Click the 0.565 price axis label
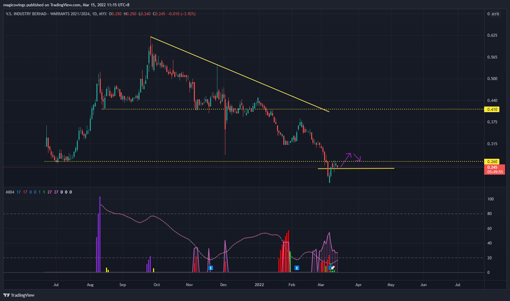The width and height of the screenshot is (510, 301). [492, 57]
